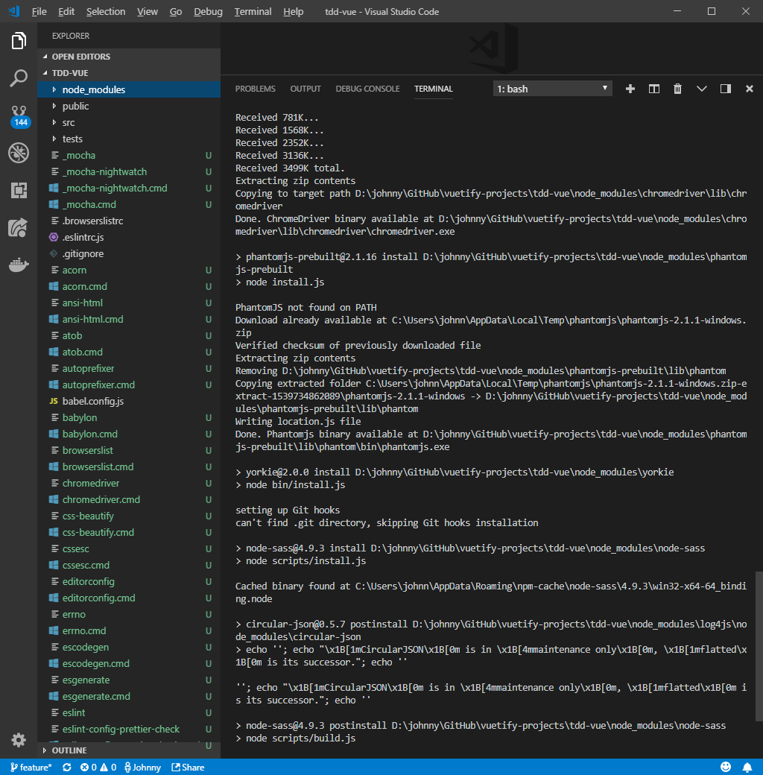Screen dimensions: 763x775
Task: Open the Extensions view icon
Action: tap(19, 190)
